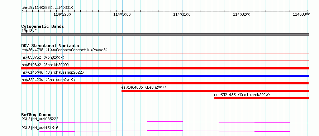Click the thin red line under esv3644798
The width and height of the screenshot is (319, 136).
(165, 53)
